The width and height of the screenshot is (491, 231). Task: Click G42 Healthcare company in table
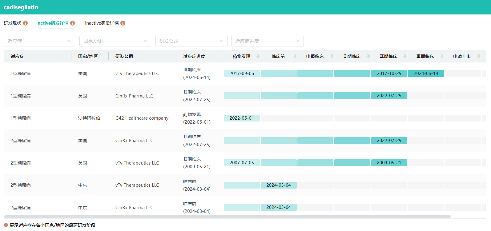click(x=142, y=118)
